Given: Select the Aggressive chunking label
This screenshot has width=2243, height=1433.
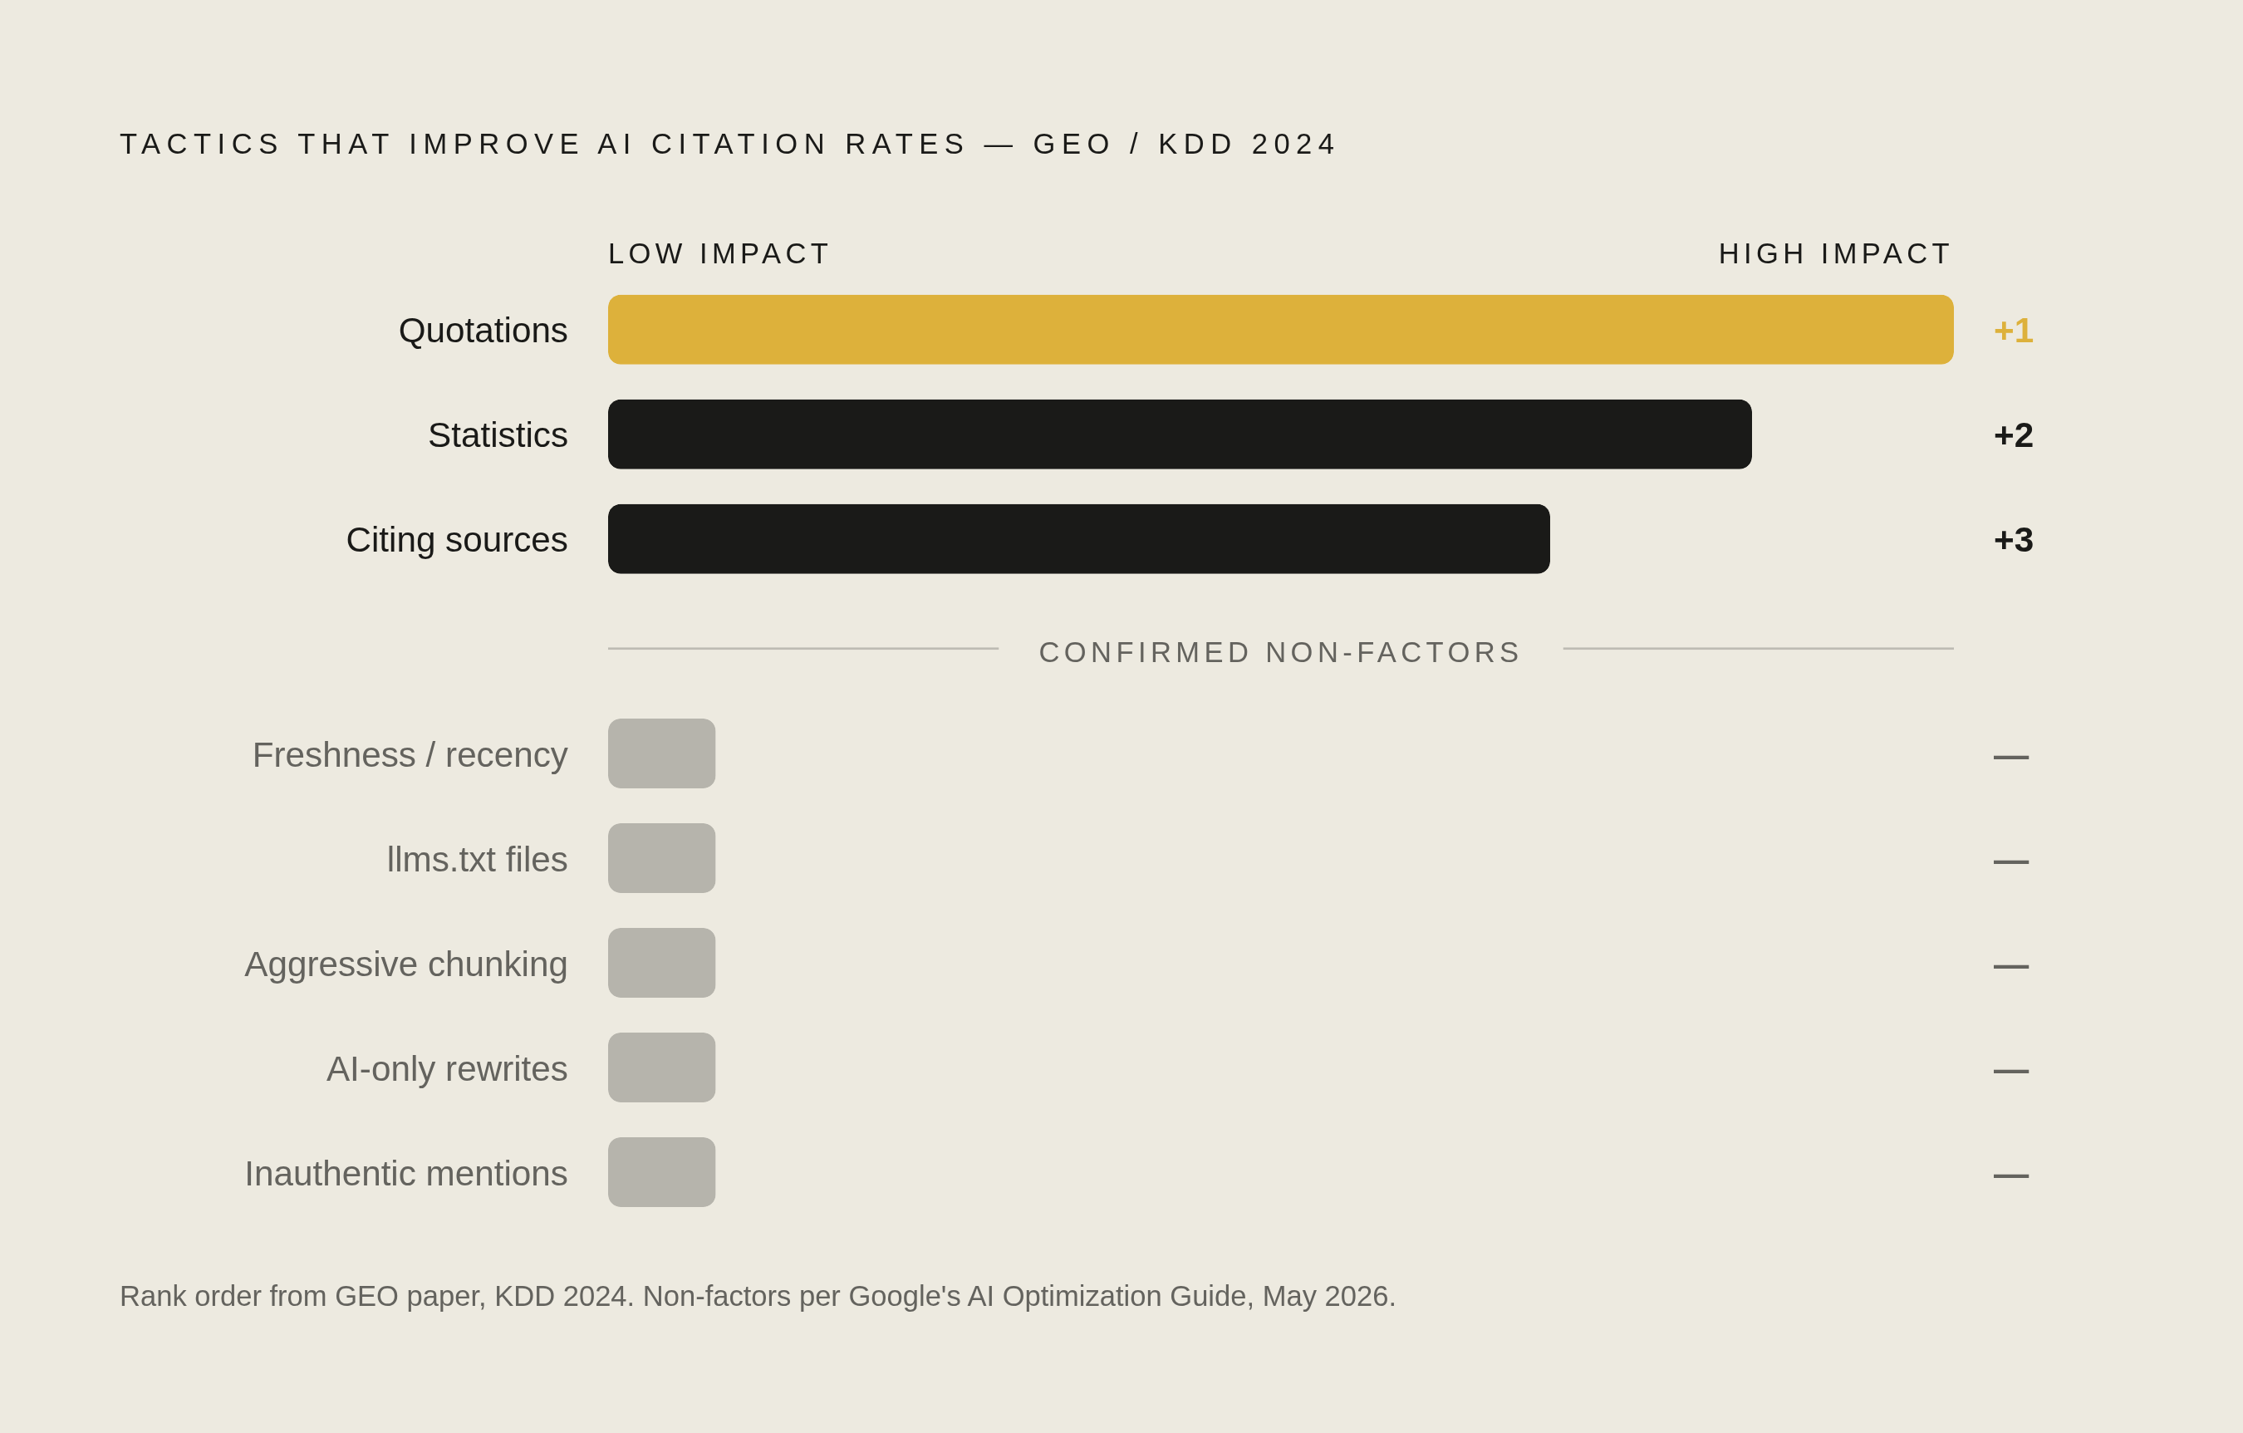Looking at the screenshot, I should [x=406, y=964].
